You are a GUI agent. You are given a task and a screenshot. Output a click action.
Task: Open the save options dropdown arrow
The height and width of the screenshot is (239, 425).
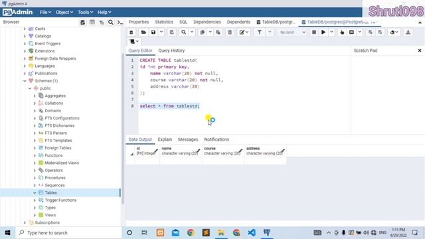pos(161,33)
